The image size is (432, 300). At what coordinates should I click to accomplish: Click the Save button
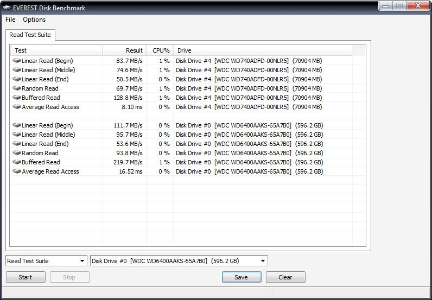coord(242,277)
